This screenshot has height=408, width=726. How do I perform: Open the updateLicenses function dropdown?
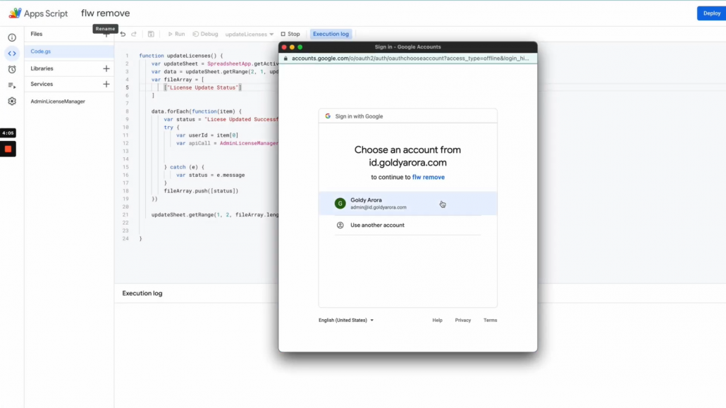[249, 35]
